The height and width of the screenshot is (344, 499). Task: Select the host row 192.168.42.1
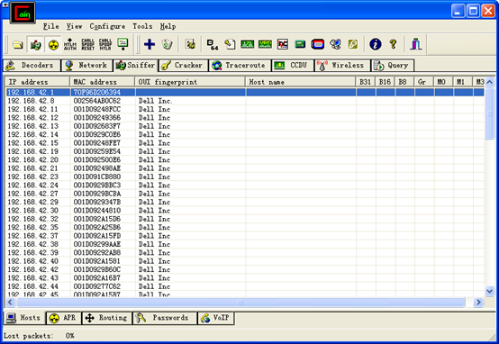[245, 92]
